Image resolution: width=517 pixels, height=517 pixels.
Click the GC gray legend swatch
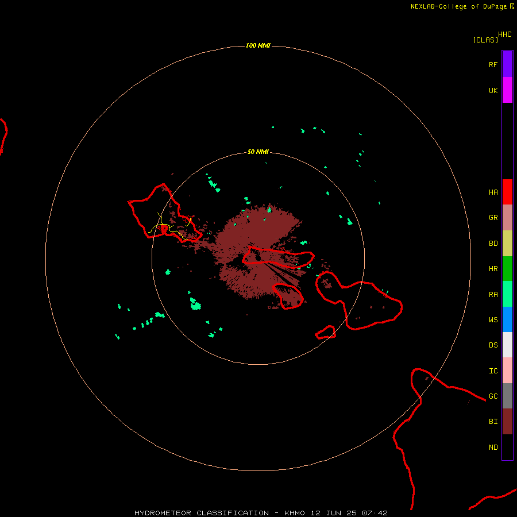click(507, 396)
